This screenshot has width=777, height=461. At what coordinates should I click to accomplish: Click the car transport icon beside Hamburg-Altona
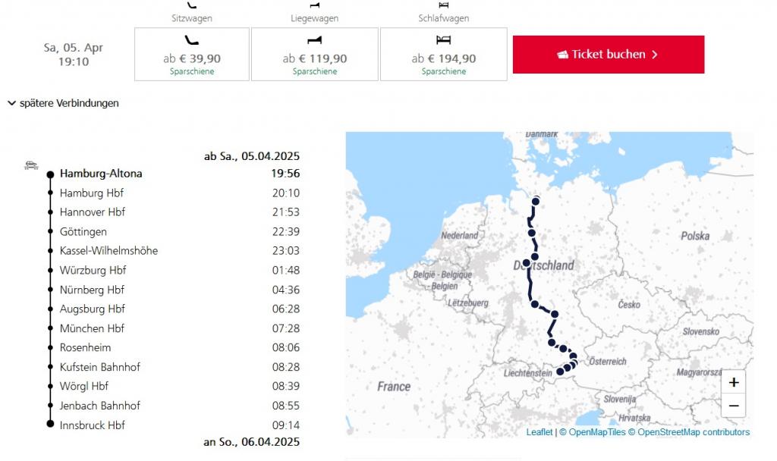(31, 165)
